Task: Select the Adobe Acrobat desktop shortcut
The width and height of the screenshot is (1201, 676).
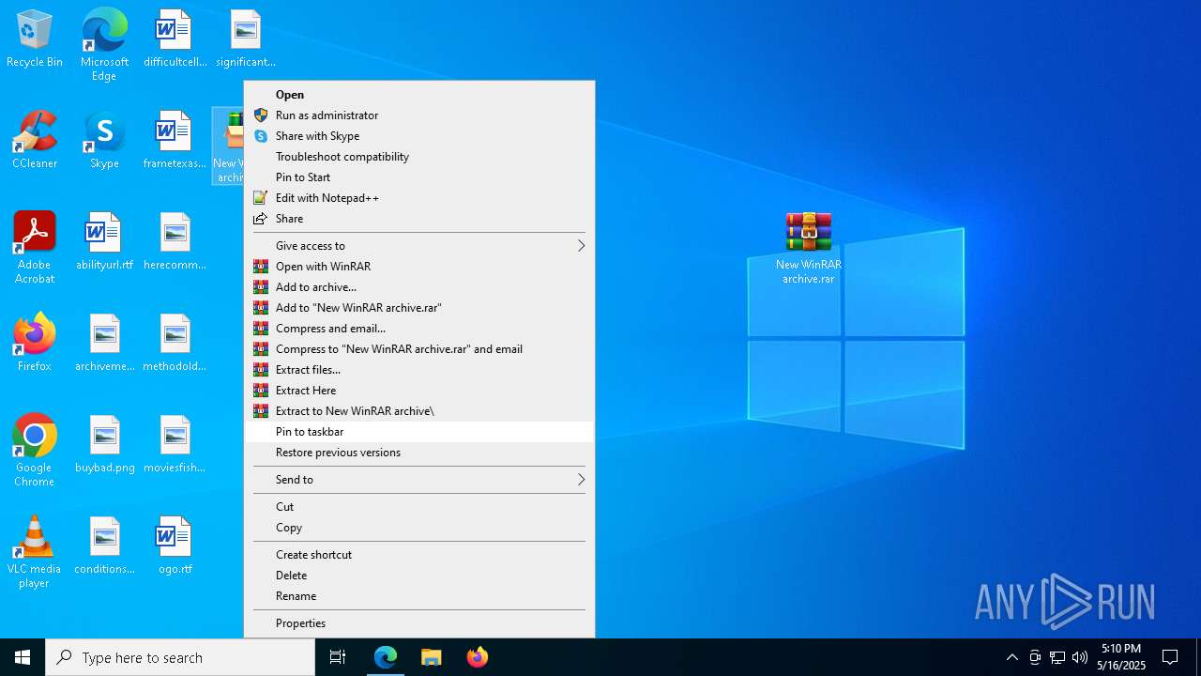Action: (35, 248)
